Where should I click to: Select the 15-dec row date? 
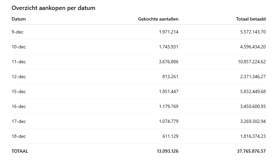click(x=19, y=91)
